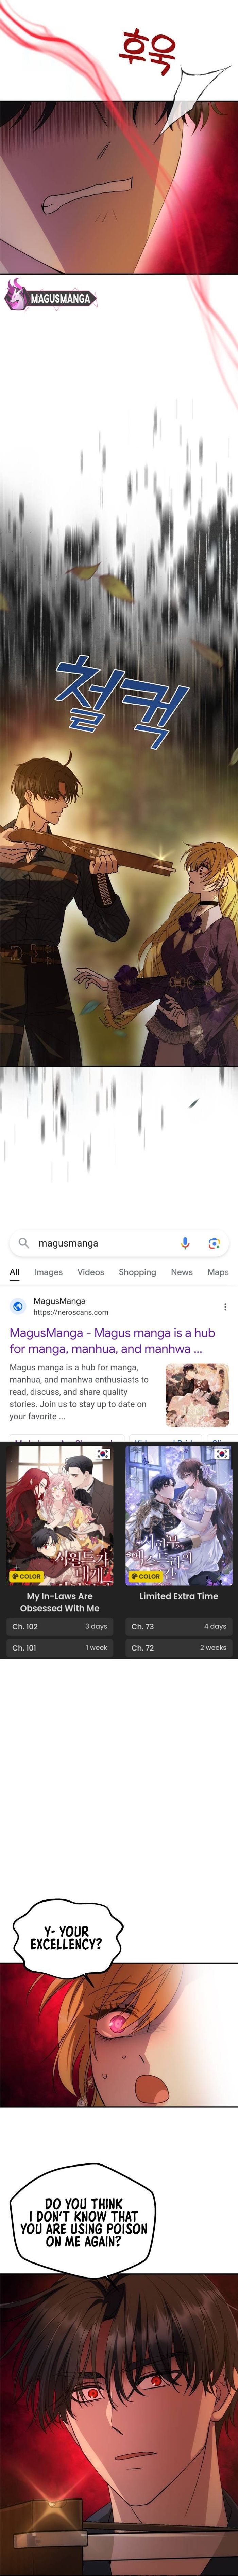The height and width of the screenshot is (2576, 238).
Task: Click the MagusManga globe site icon
Action: pos(18,1306)
